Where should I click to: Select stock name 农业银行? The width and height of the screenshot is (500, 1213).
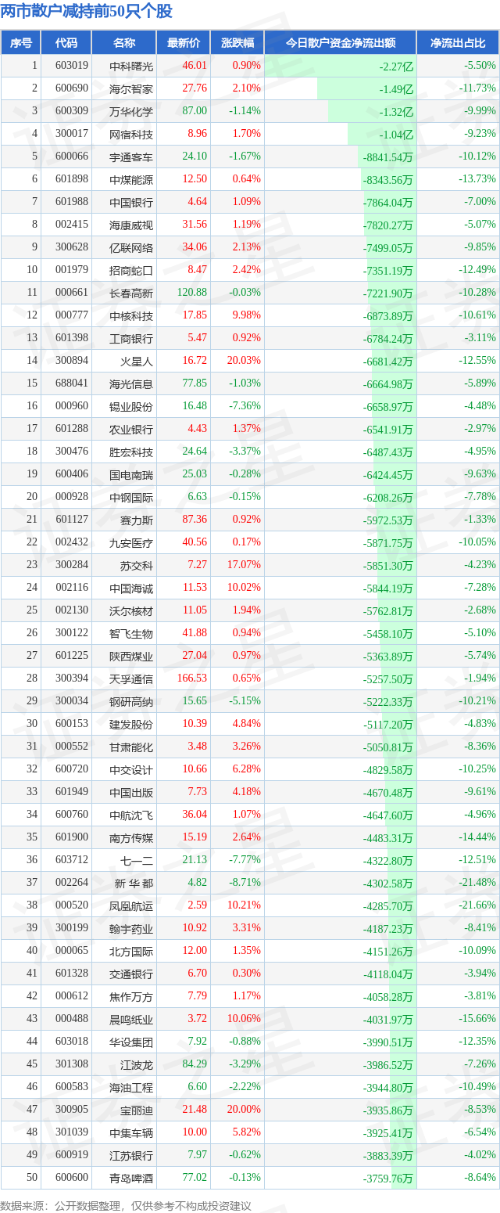point(131,429)
